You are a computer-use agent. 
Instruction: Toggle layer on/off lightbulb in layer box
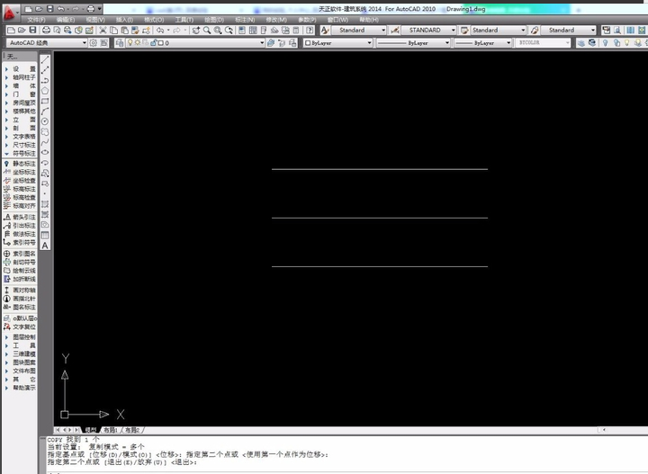click(130, 42)
